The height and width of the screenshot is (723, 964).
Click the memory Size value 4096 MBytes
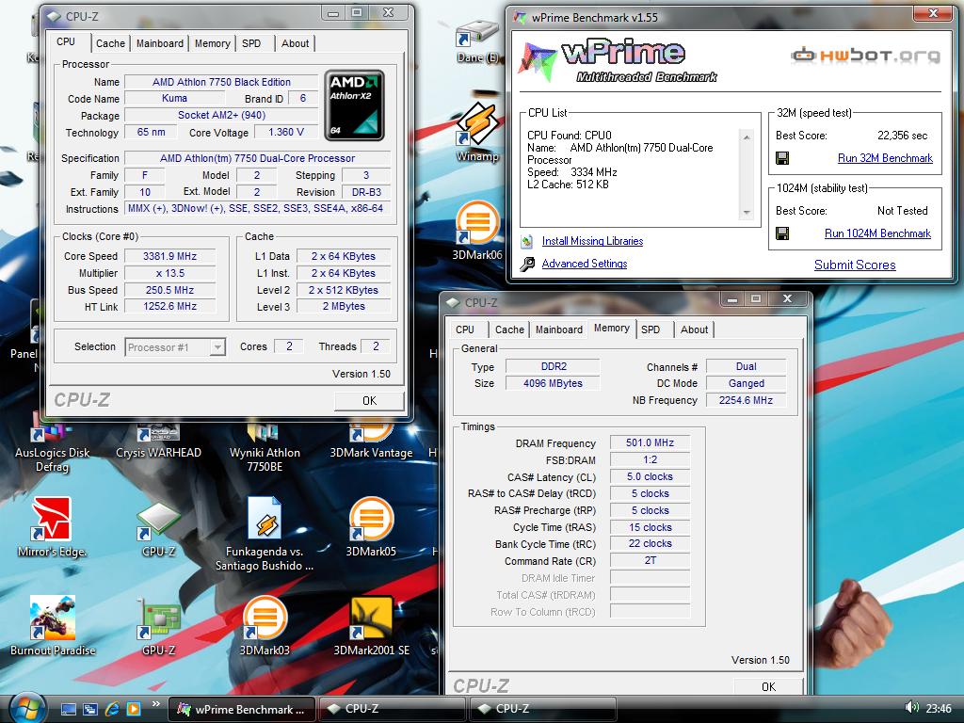pyautogui.click(x=553, y=383)
